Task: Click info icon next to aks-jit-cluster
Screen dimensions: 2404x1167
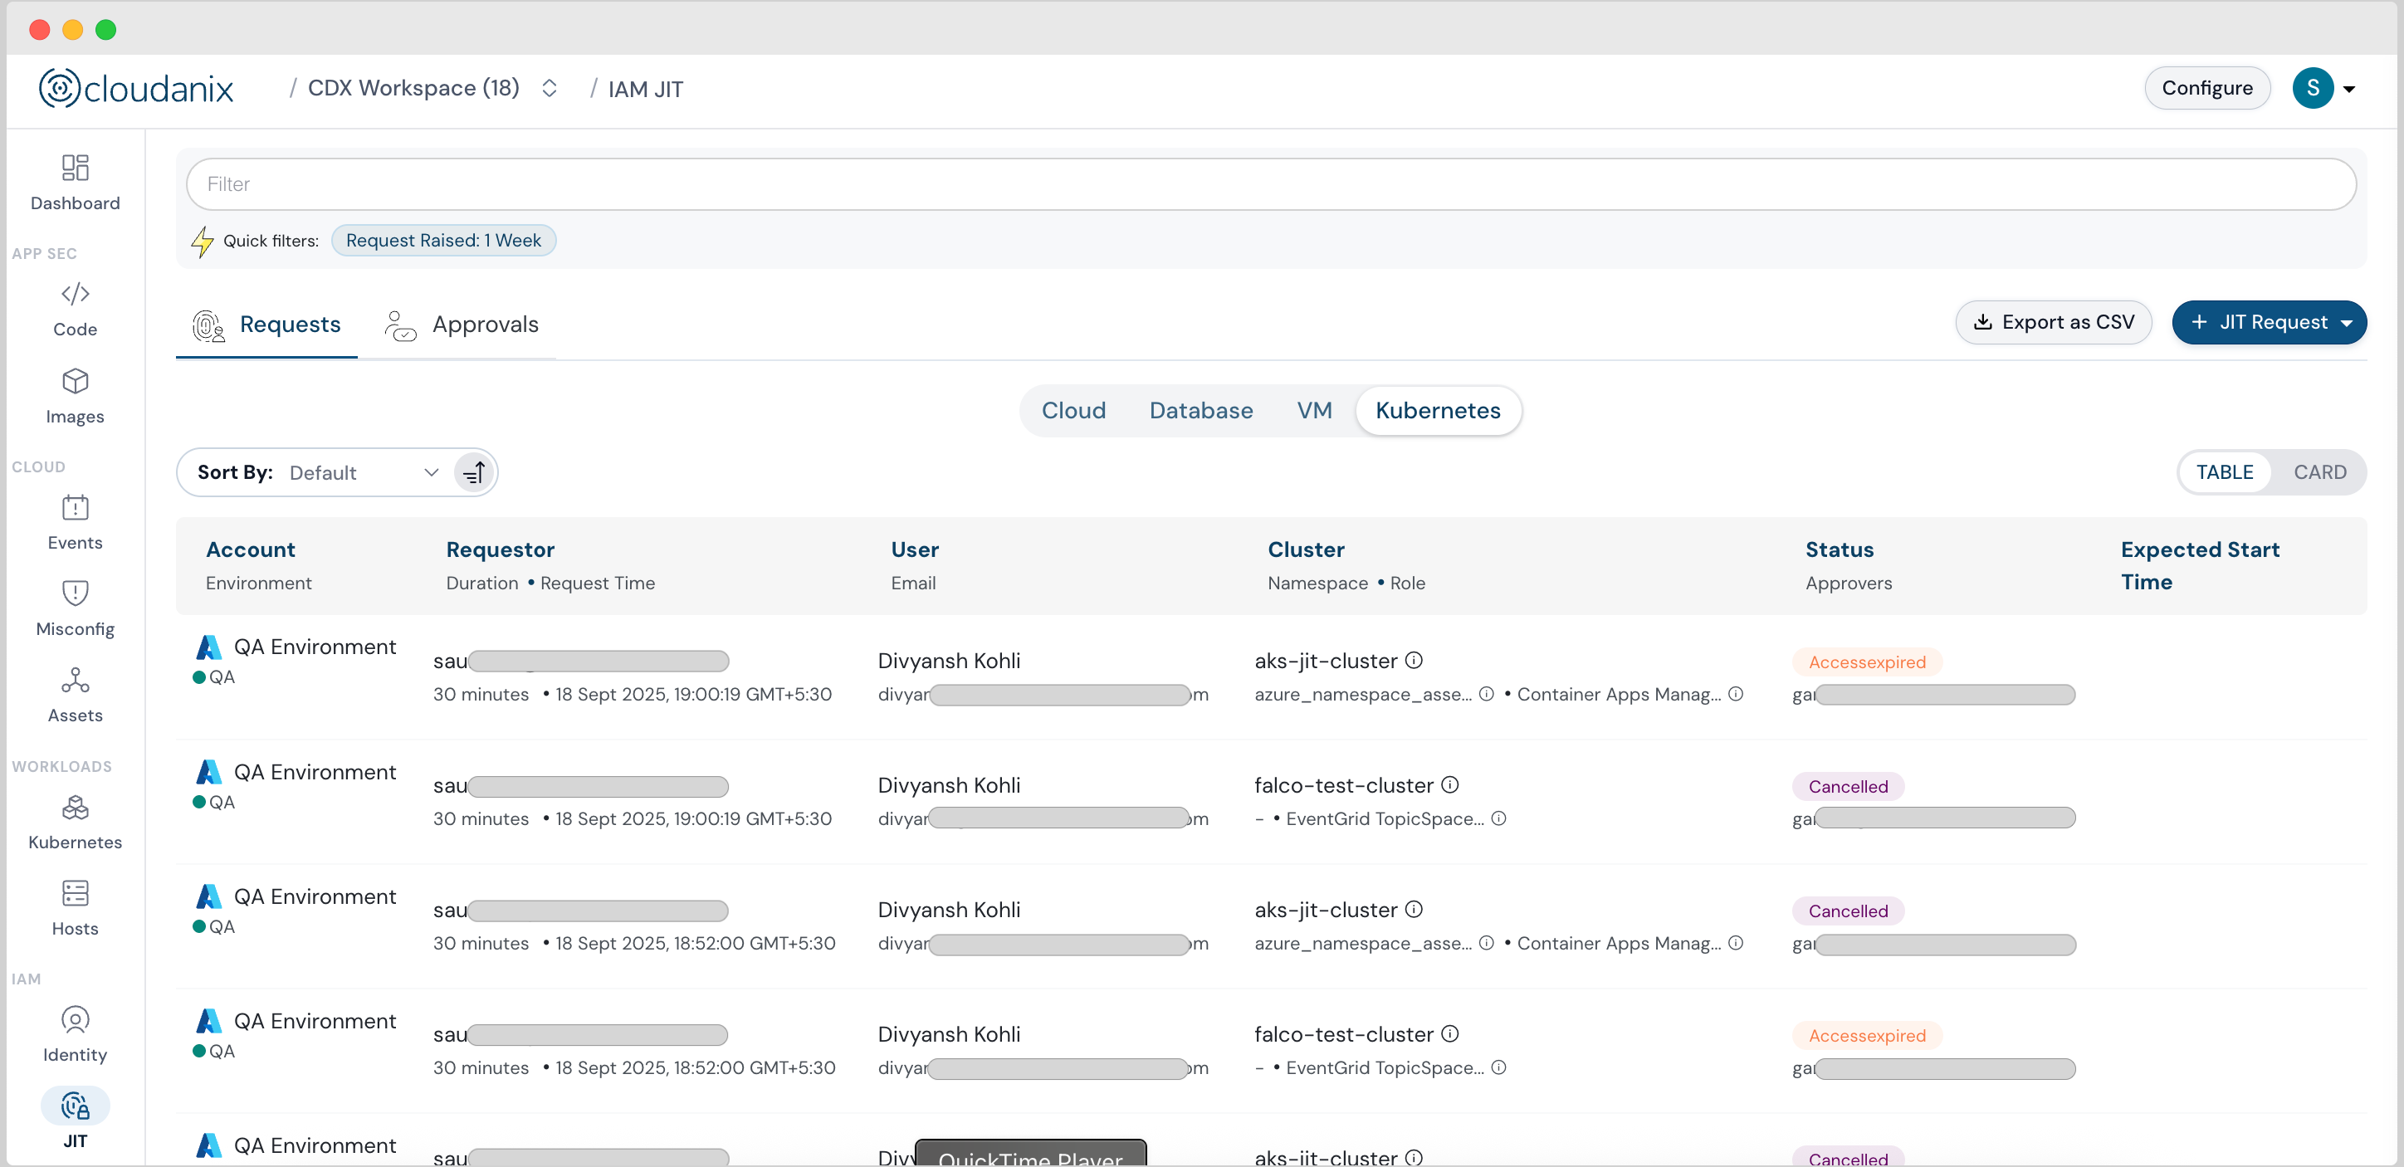Action: coord(1414,661)
